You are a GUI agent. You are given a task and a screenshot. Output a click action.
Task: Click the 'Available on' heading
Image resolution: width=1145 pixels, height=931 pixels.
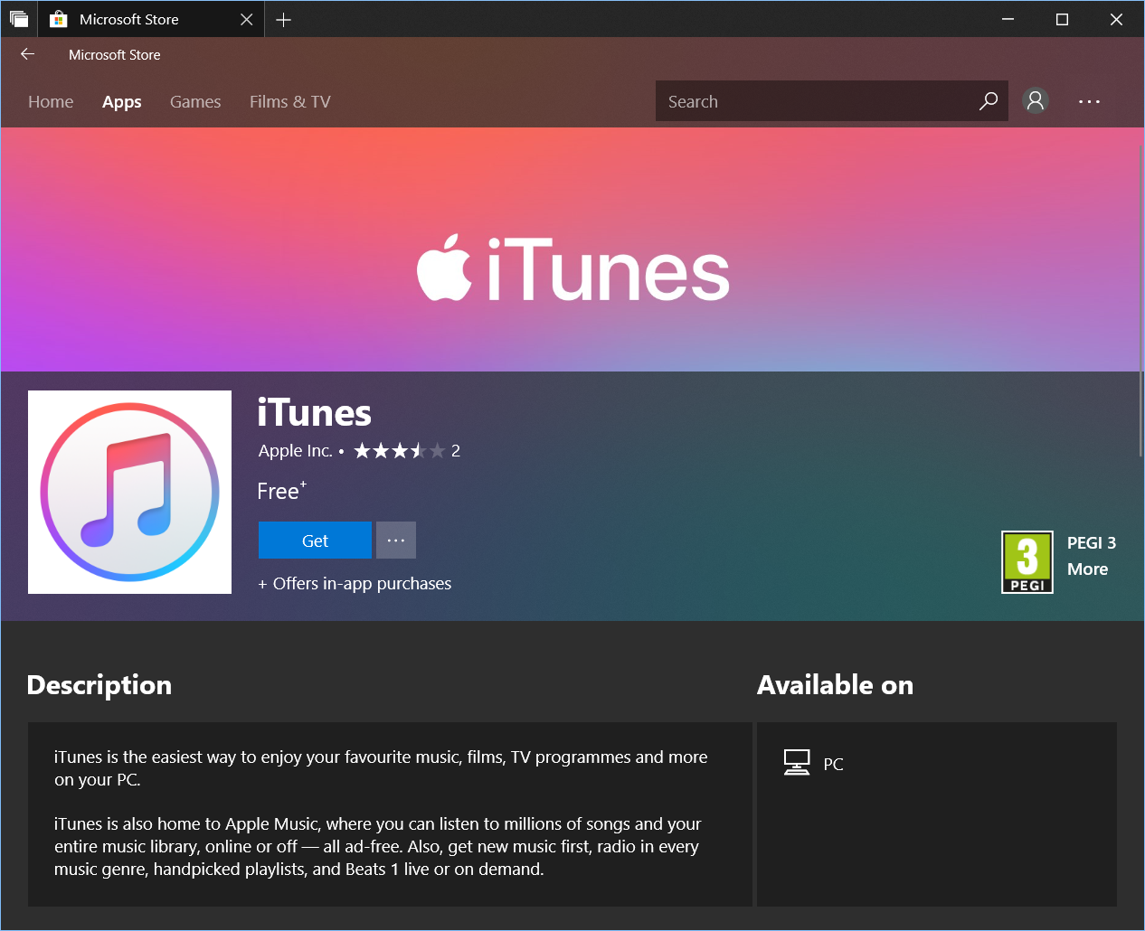click(835, 685)
